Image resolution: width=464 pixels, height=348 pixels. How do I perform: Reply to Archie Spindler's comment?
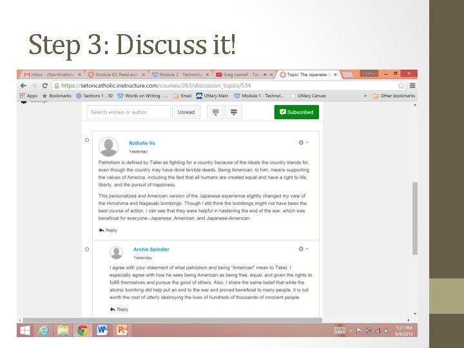pyautogui.click(x=119, y=309)
